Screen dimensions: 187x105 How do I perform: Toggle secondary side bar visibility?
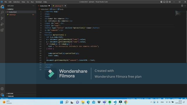[x=167, y=2]
